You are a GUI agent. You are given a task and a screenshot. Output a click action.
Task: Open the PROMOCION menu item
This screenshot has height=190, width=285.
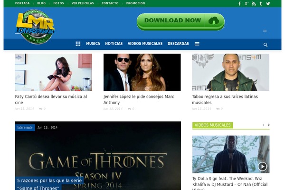tap(135, 3)
